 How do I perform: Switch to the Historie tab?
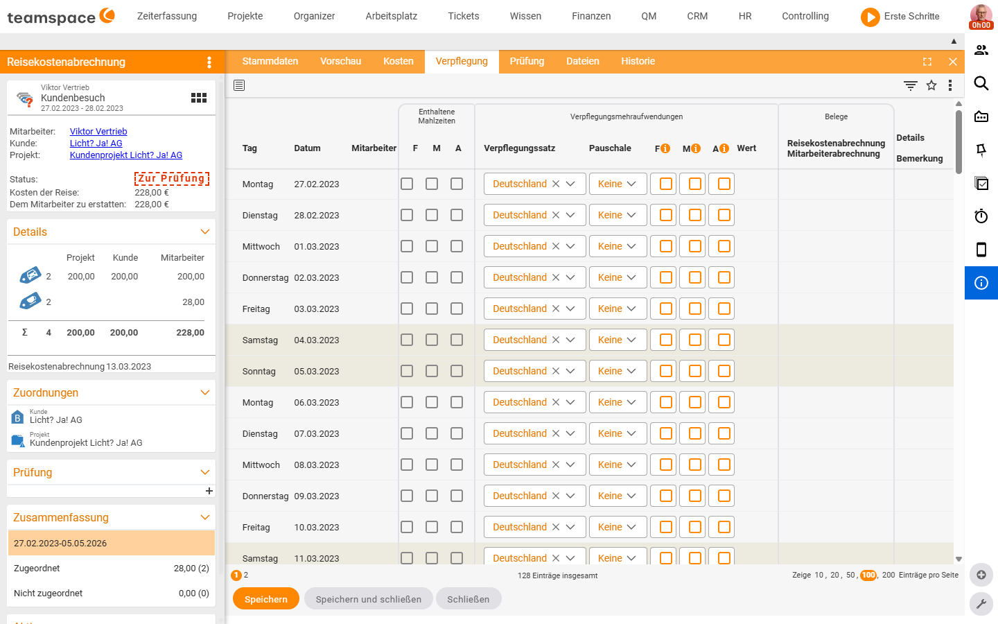coord(638,61)
